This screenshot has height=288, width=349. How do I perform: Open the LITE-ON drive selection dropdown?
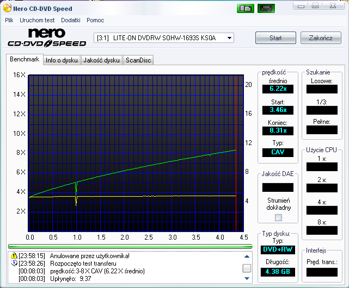pyautogui.click(x=164, y=38)
